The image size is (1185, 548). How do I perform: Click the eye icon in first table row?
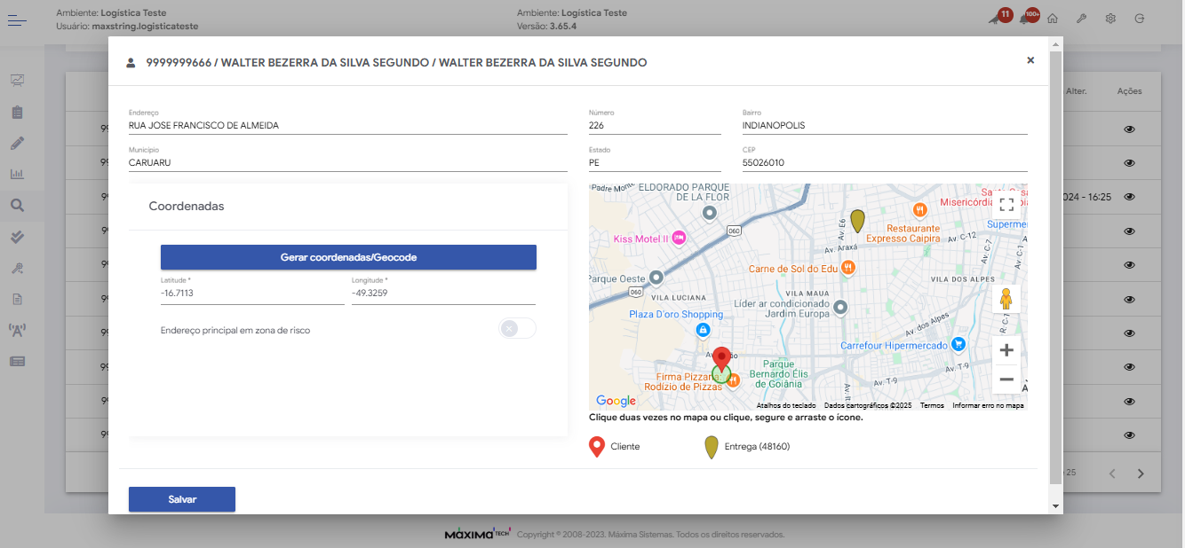pyautogui.click(x=1130, y=129)
